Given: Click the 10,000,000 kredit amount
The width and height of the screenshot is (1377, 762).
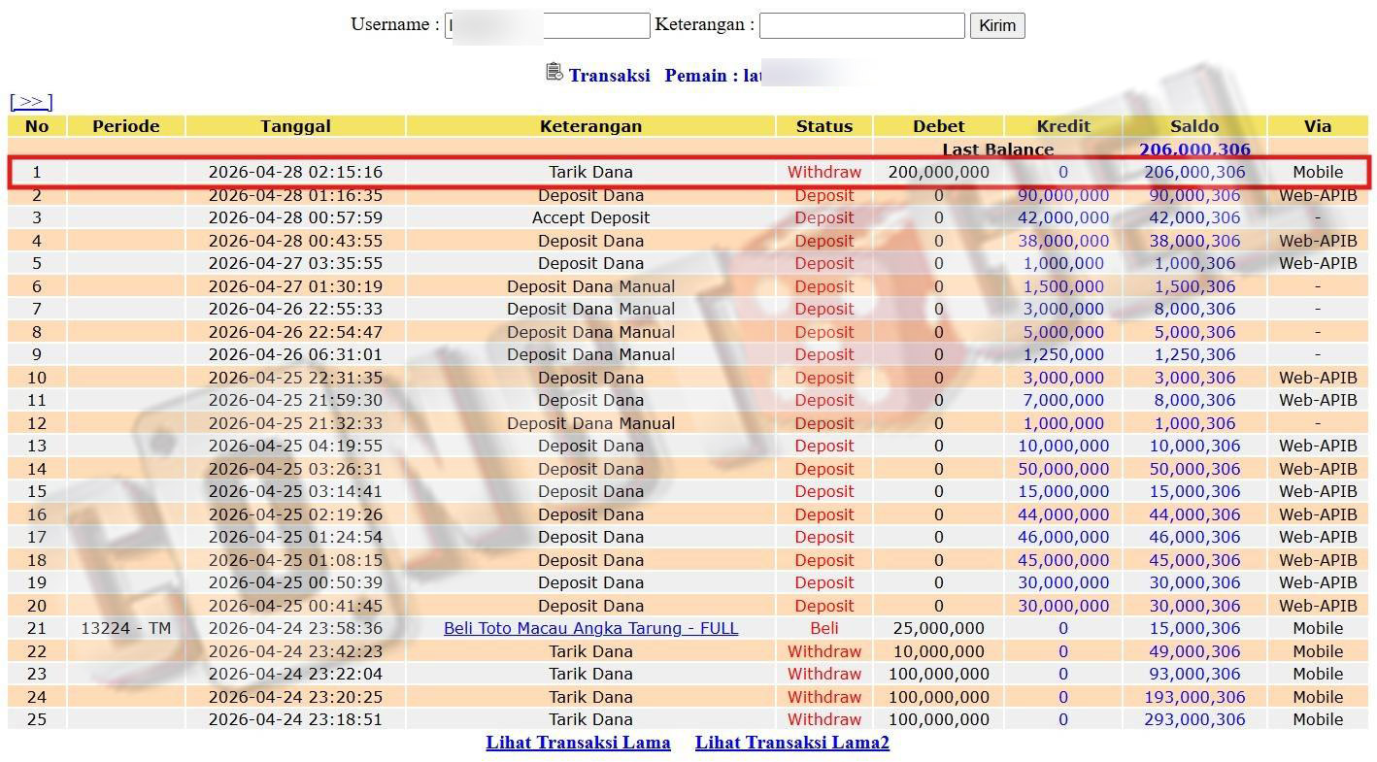Looking at the screenshot, I should [x=1063, y=446].
